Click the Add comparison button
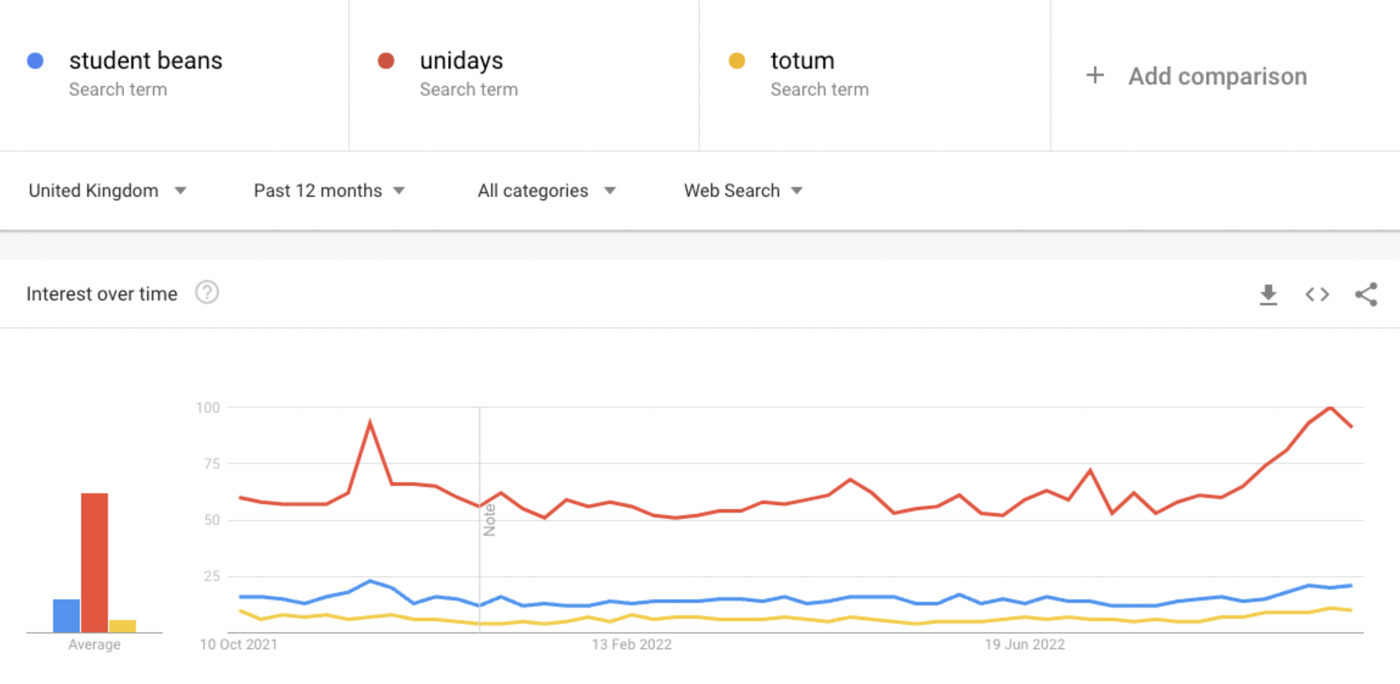Screen dimensions: 1400x684 click(1196, 76)
